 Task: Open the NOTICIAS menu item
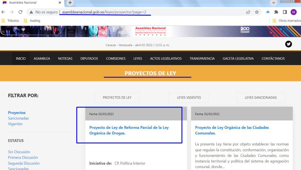click(x=65, y=59)
